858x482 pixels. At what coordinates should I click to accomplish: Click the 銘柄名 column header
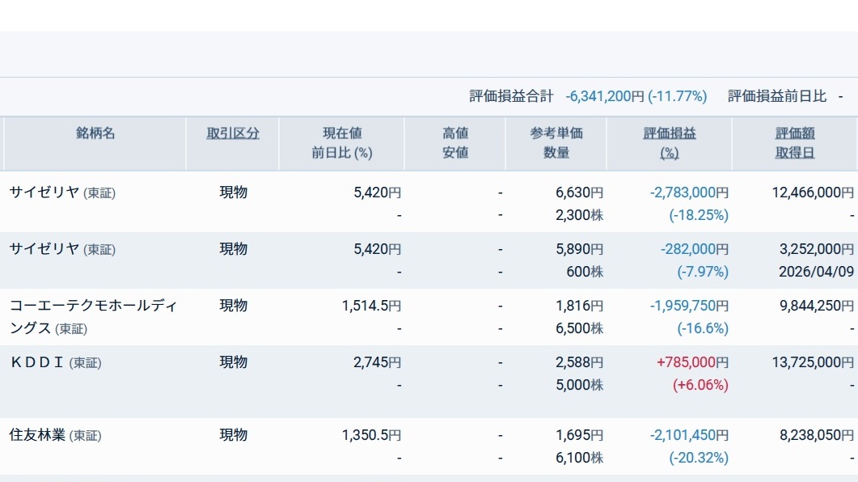tap(95, 133)
